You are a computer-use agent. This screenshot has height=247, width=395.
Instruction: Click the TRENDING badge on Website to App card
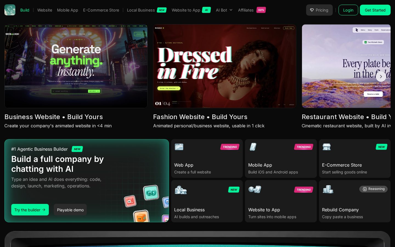click(304, 190)
